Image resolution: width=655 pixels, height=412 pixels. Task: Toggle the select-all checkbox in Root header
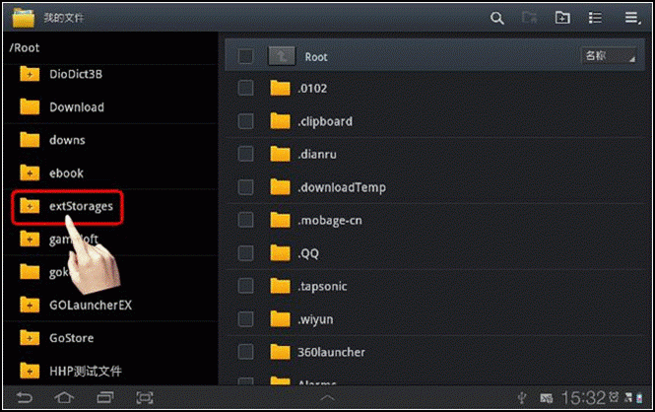[x=245, y=56]
